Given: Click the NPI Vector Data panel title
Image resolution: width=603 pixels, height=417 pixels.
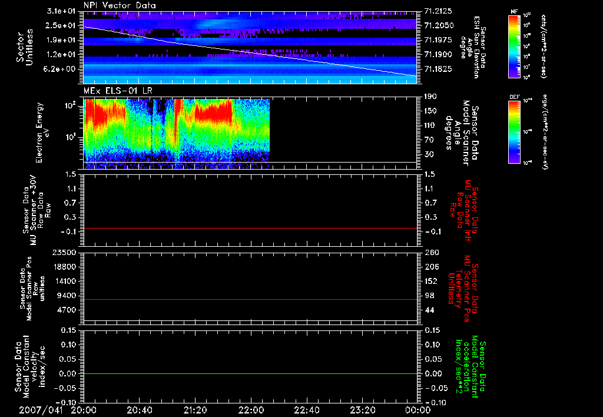Looking at the screenshot, I should [x=120, y=5].
